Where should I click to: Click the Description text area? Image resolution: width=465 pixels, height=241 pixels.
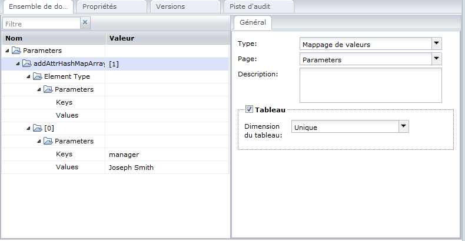[371, 85]
